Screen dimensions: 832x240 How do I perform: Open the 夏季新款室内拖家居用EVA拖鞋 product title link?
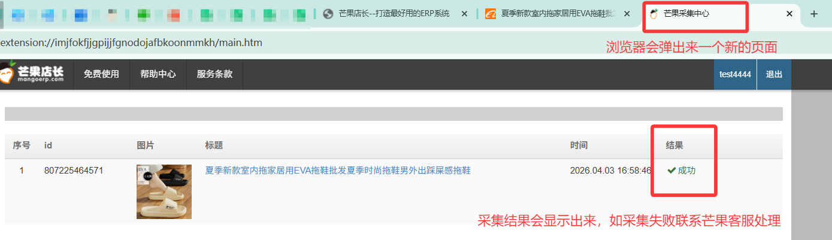(338, 171)
